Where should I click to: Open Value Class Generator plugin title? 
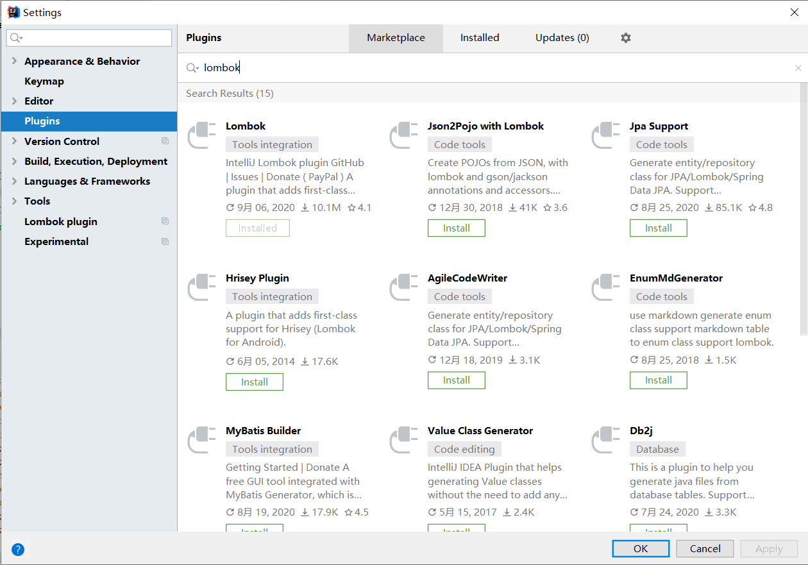pos(480,431)
